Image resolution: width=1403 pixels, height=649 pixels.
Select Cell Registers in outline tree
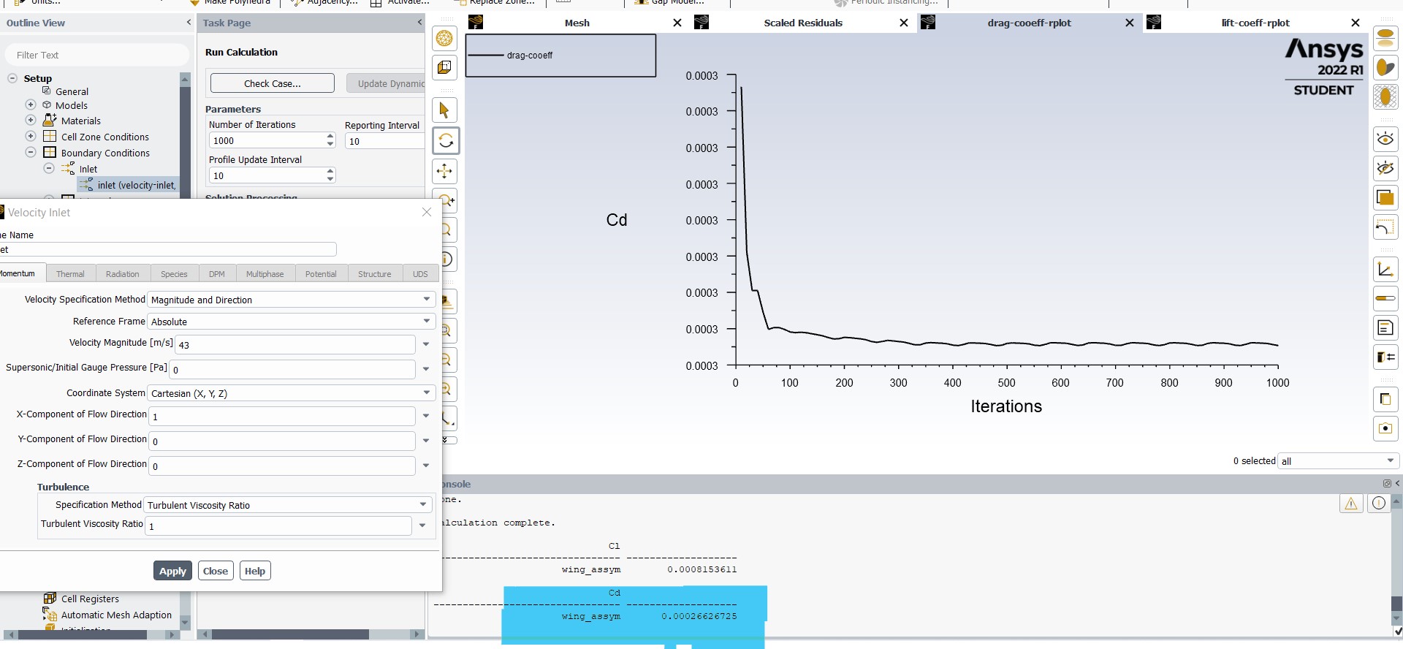90,599
